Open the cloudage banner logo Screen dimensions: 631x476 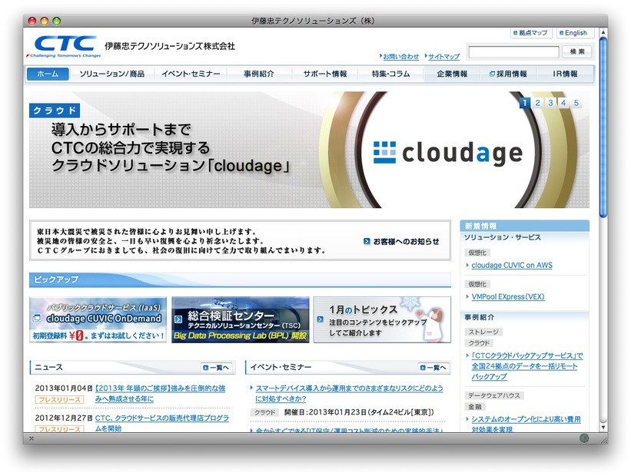click(447, 154)
